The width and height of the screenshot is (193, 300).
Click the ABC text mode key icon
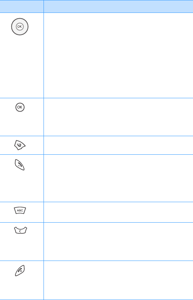pos(20,210)
